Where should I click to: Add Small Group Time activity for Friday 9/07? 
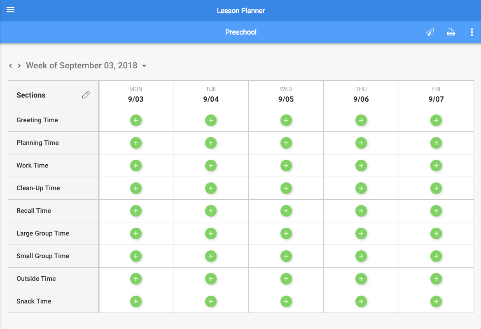pyautogui.click(x=436, y=256)
